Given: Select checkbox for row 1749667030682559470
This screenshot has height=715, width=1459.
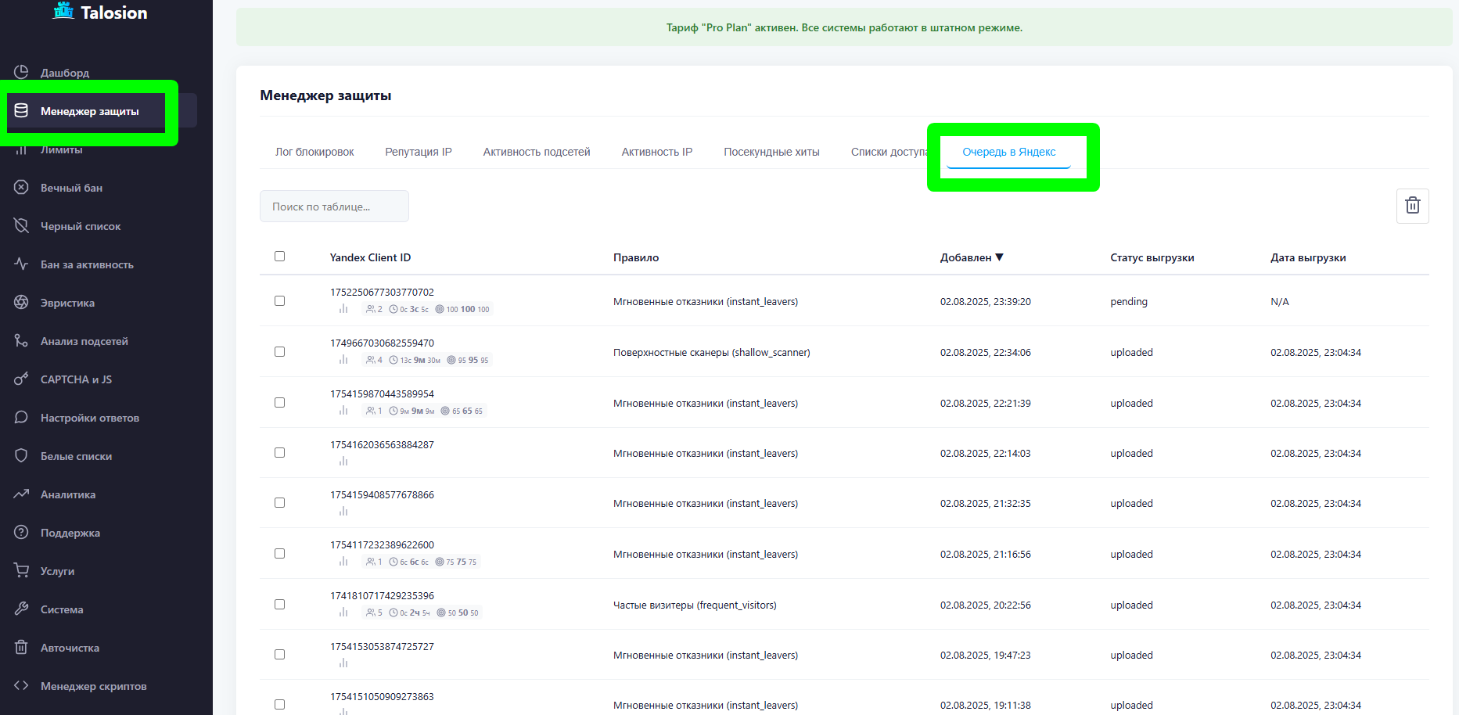Looking at the screenshot, I should pyautogui.click(x=279, y=352).
